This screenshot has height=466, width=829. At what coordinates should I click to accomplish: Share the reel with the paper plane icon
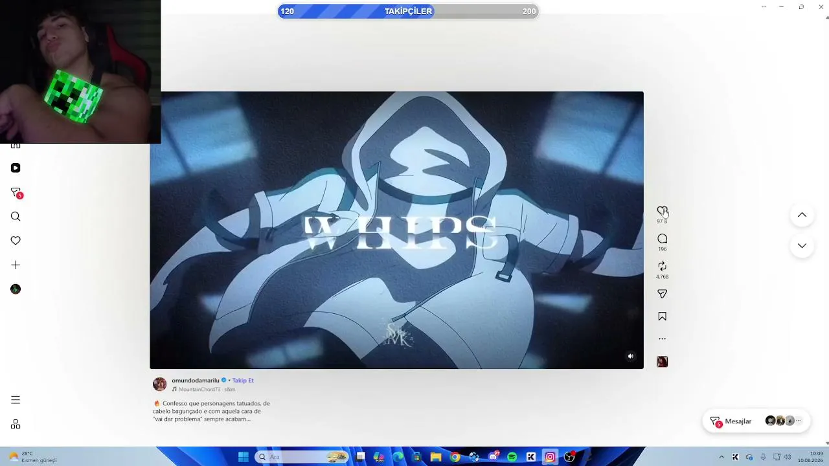662,294
